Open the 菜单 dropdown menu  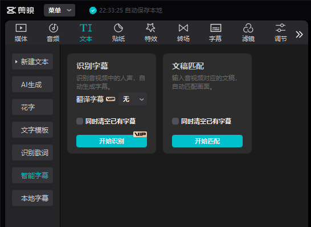pyautogui.click(x=59, y=10)
